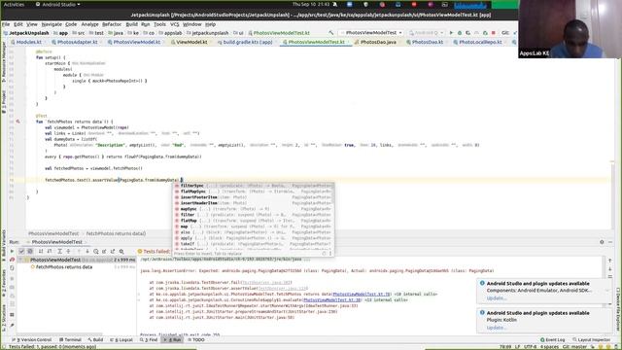
Task: Open the Activities overview in the top bar
Action: click(14, 4)
